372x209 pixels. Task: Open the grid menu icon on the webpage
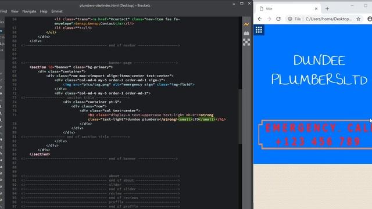pos(259,30)
